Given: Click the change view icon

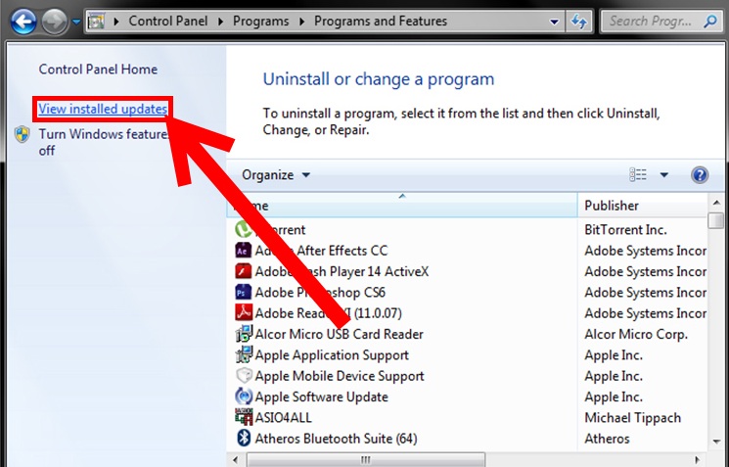Looking at the screenshot, I should tap(638, 175).
